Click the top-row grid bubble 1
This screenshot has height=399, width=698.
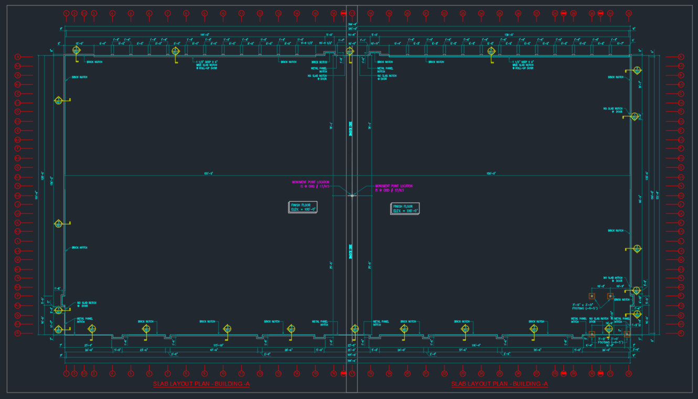tap(67, 13)
